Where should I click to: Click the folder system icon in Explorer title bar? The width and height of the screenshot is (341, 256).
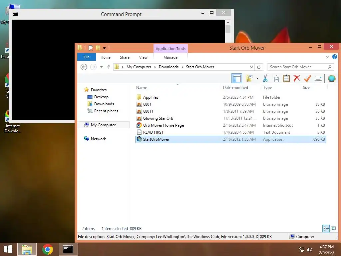80,48
